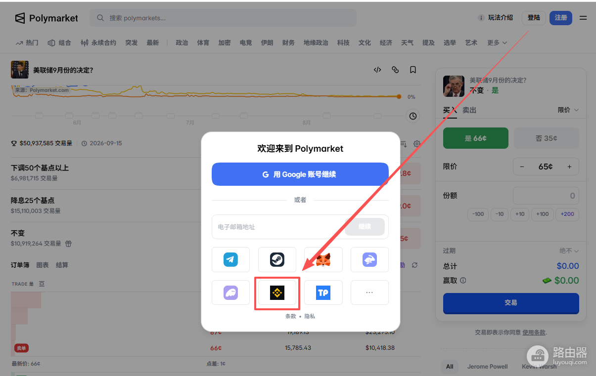Image resolution: width=596 pixels, height=376 pixels.
Task: Switch to the 卖出 tab
Action: pos(469,110)
